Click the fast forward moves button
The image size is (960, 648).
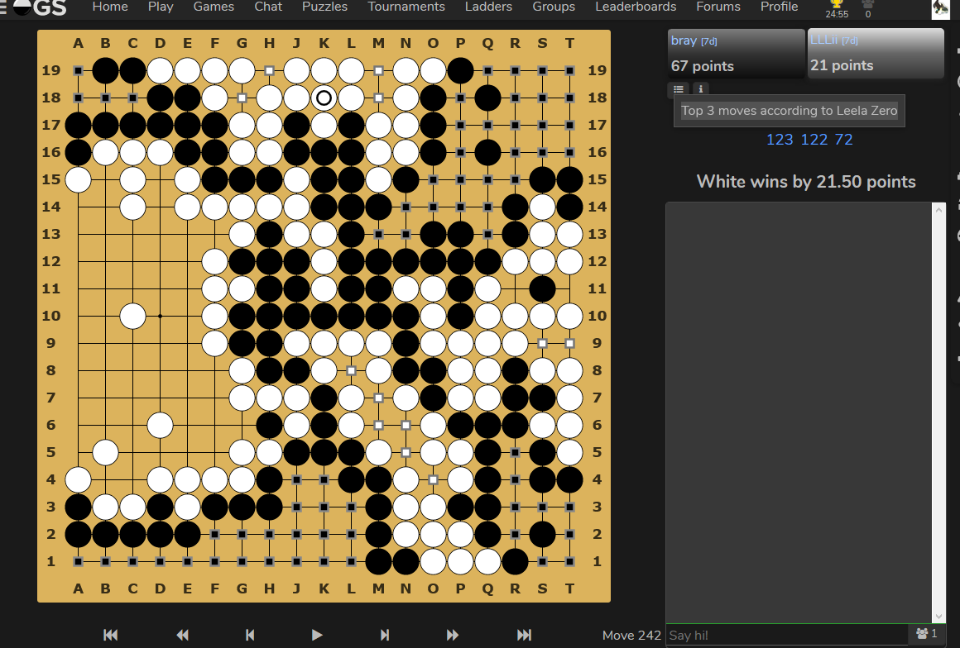tap(453, 635)
